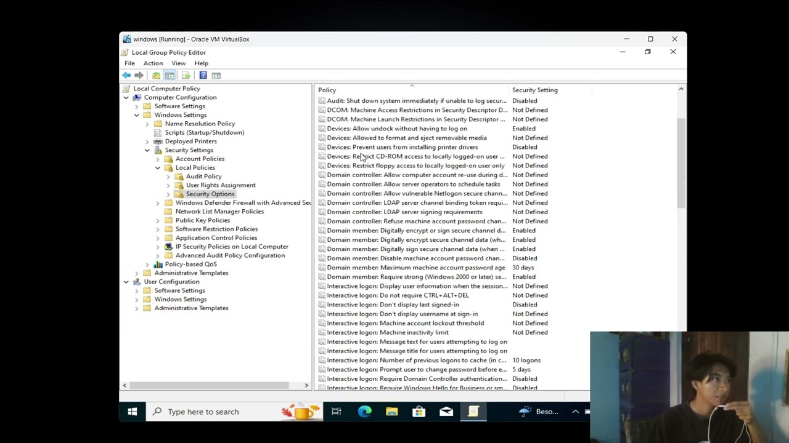Open File Explorer from taskbar
789x443 pixels.
pyautogui.click(x=392, y=412)
